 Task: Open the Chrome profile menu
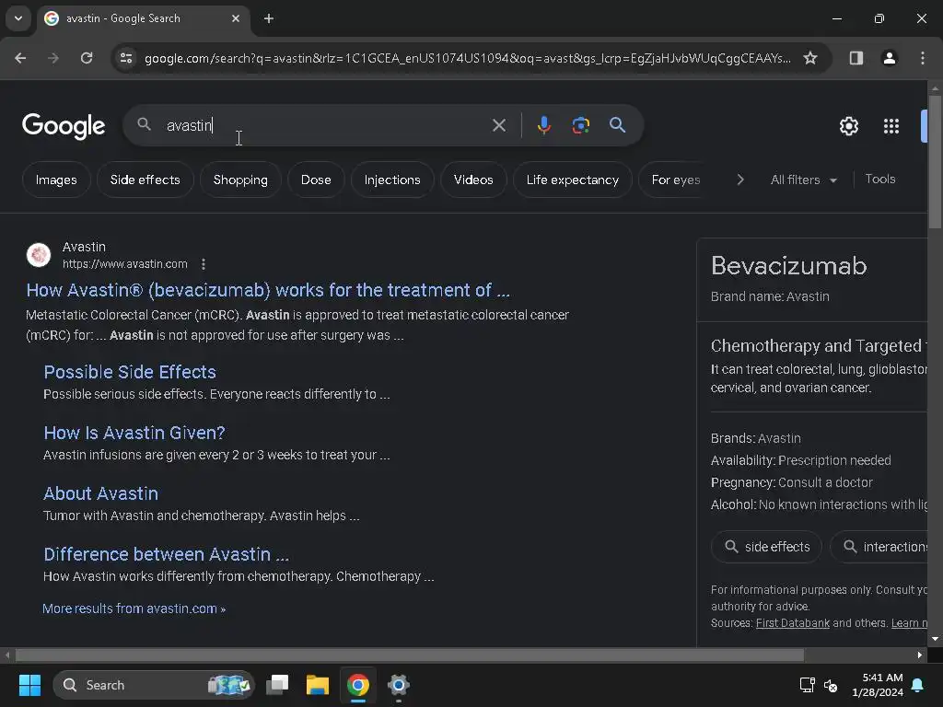tap(889, 58)
